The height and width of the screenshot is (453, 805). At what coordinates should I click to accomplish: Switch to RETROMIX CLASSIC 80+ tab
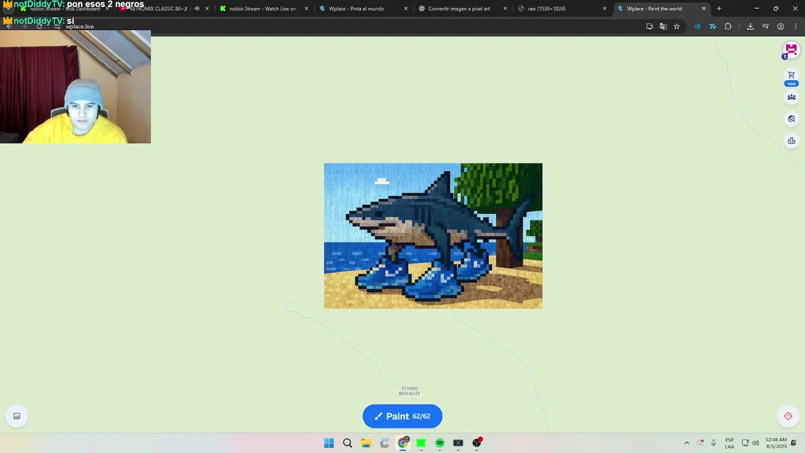click(x=157, y=9)
